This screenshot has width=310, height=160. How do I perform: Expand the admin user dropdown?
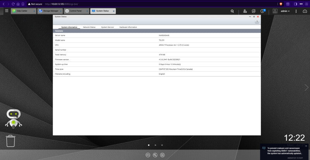pyautogui.click(x=285, y=11)
